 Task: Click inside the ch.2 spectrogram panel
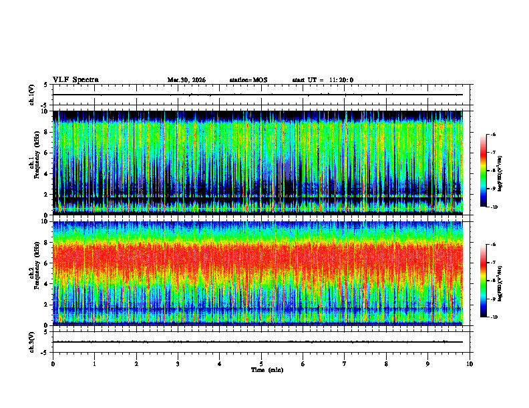click(x=258, y=273)
